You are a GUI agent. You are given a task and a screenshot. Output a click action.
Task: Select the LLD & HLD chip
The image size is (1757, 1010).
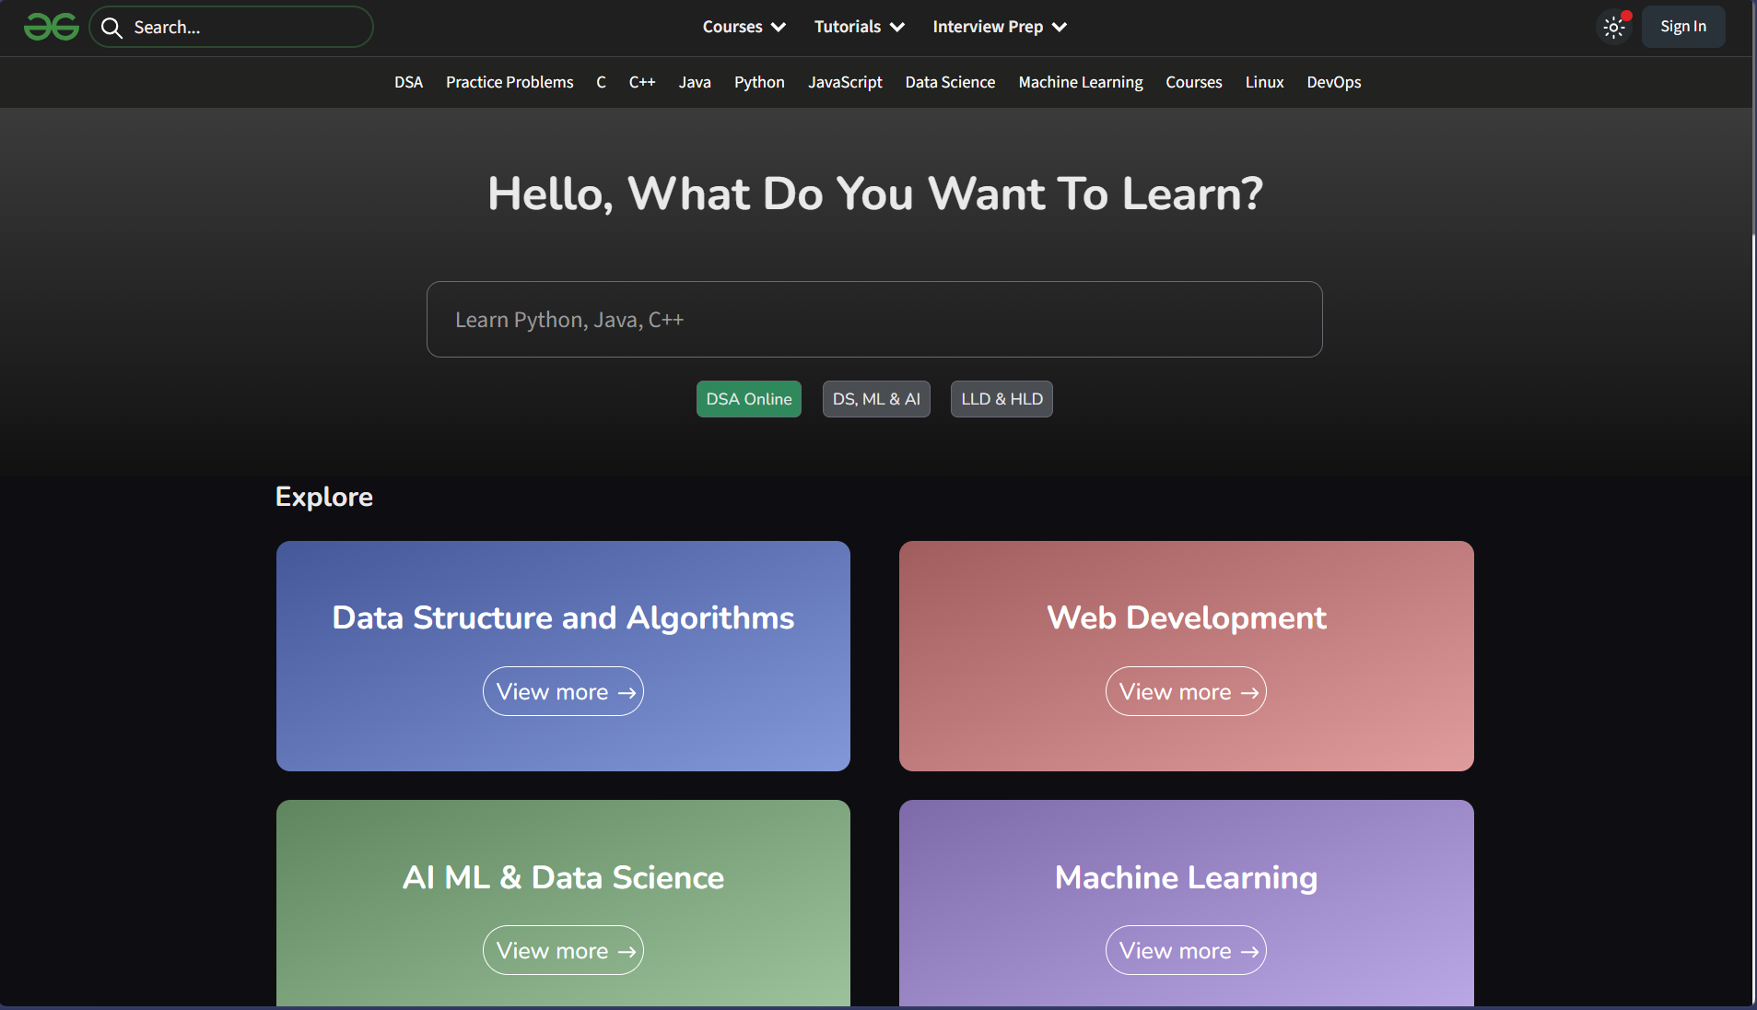(x=1001, y=399)
